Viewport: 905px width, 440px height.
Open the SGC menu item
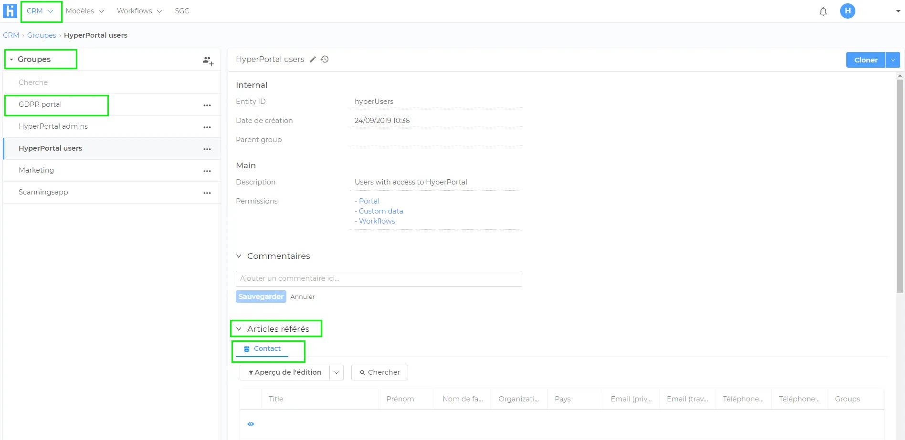(182, 11)
